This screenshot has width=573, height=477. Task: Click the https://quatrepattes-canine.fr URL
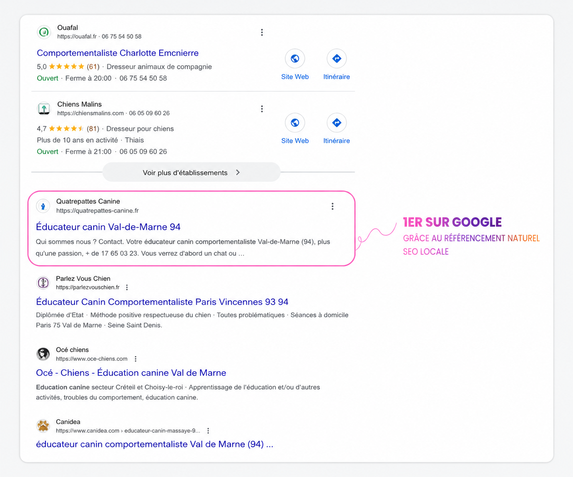pyautogui.click(x=98, y=211)
